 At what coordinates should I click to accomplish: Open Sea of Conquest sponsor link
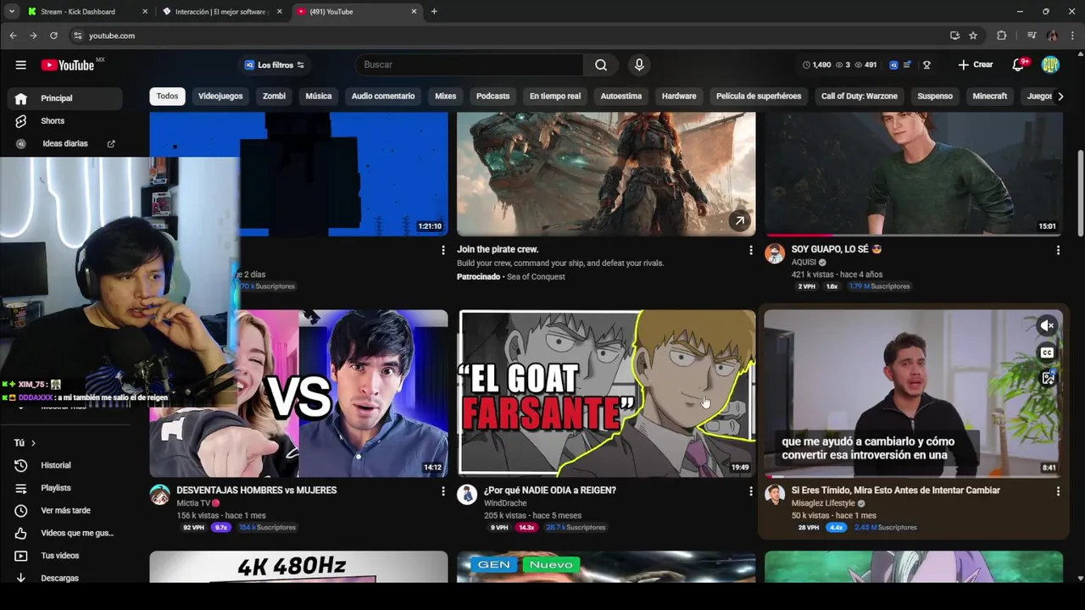536,277
